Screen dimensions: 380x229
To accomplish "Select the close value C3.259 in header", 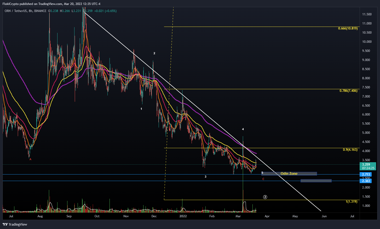I will [x=88, y=11].
